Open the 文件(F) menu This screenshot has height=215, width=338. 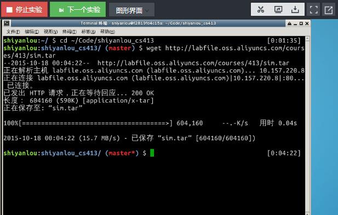click(x=13, y=32)
